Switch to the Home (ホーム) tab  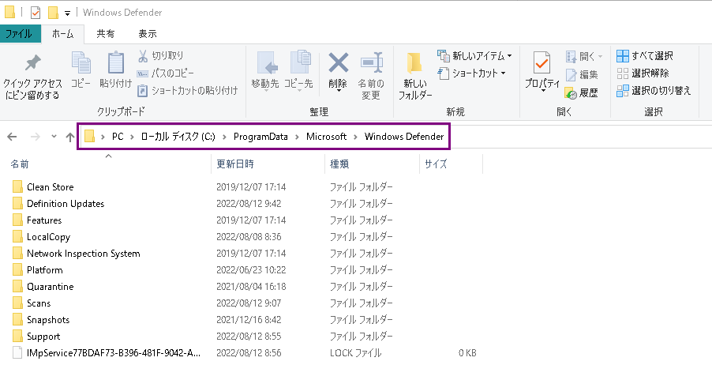tap(62, 34)
